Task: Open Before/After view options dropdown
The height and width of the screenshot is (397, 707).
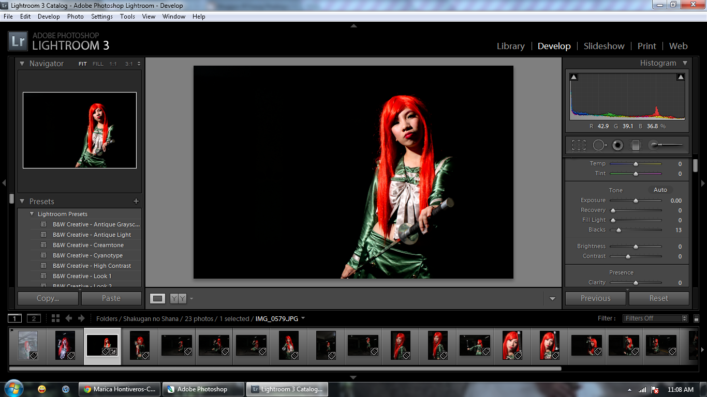Action: pyautogui.click(x=191, y=298)
